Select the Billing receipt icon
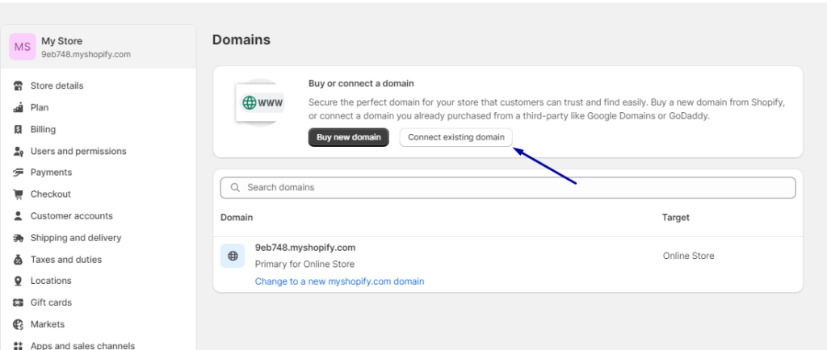 pos(19,129)
